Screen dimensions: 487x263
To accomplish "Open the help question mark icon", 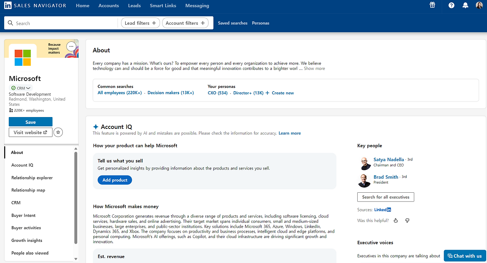I will pos(451,5).
